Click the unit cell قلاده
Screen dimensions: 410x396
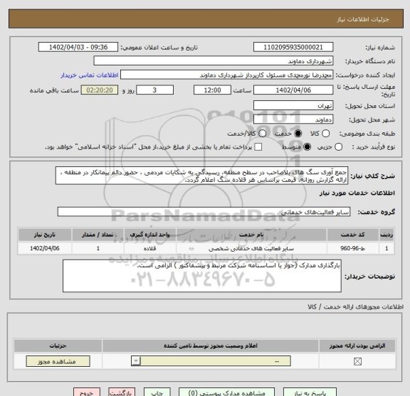(149, 248)
